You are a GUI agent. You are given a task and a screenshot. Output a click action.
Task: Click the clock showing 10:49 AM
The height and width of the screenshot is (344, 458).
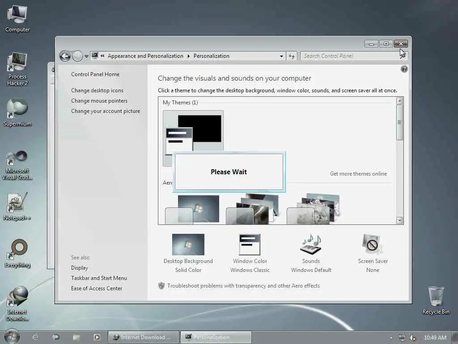click(x=435, y=338)
